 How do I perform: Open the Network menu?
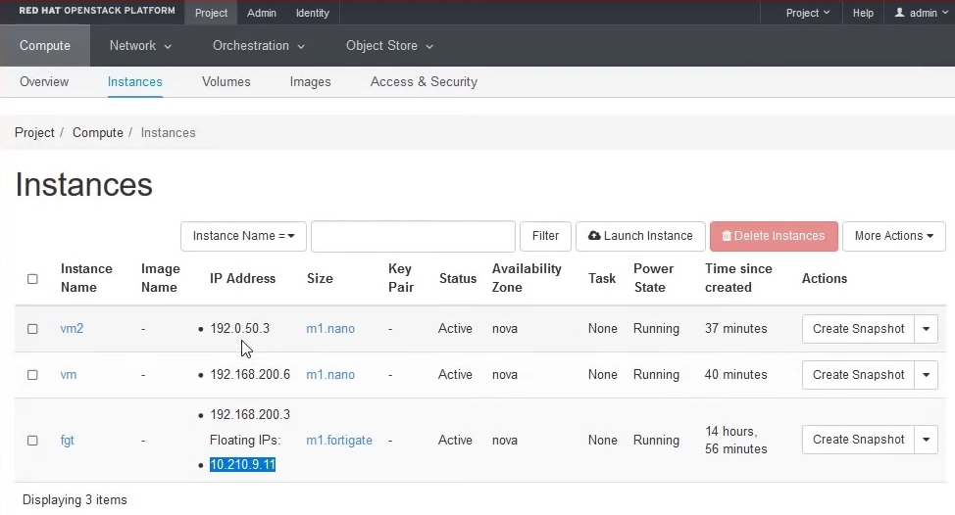click(140, 46)
